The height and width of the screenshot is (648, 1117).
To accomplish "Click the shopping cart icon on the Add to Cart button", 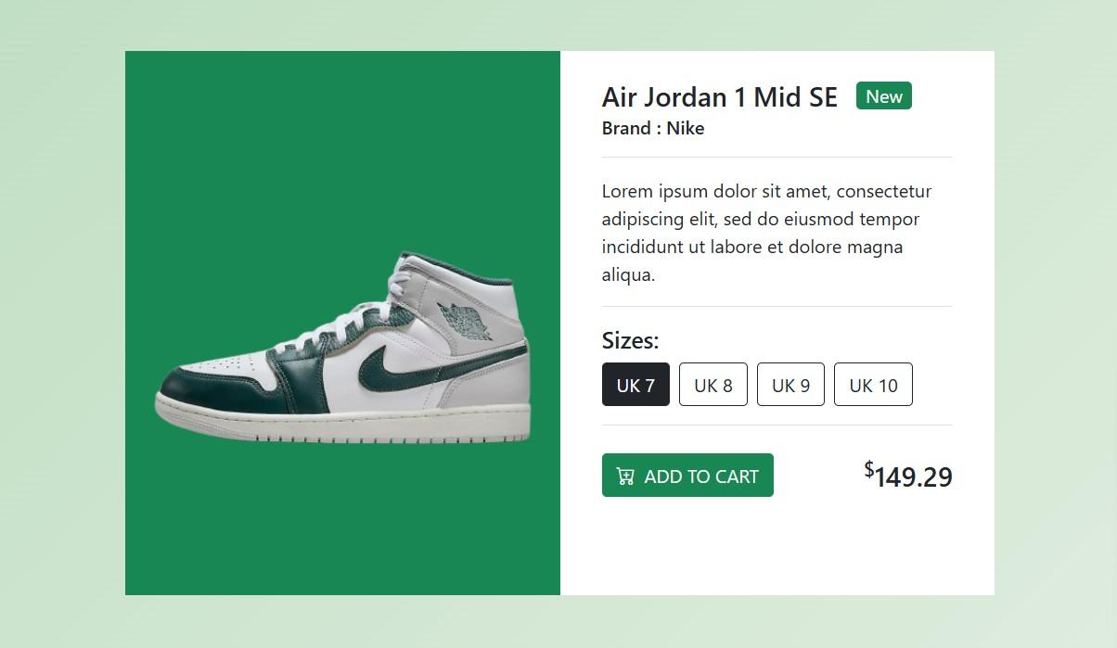I will [625, 475].
